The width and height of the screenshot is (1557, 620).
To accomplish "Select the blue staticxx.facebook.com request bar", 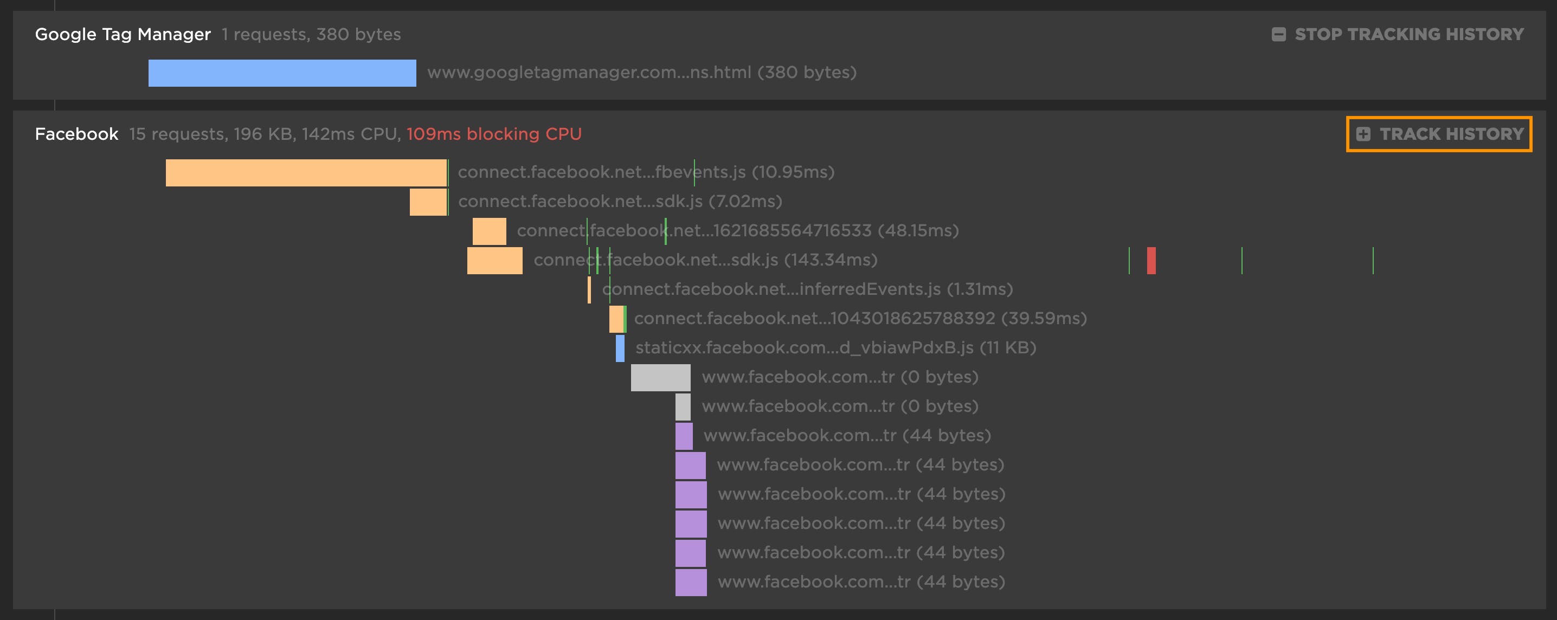I will (620, 348).
